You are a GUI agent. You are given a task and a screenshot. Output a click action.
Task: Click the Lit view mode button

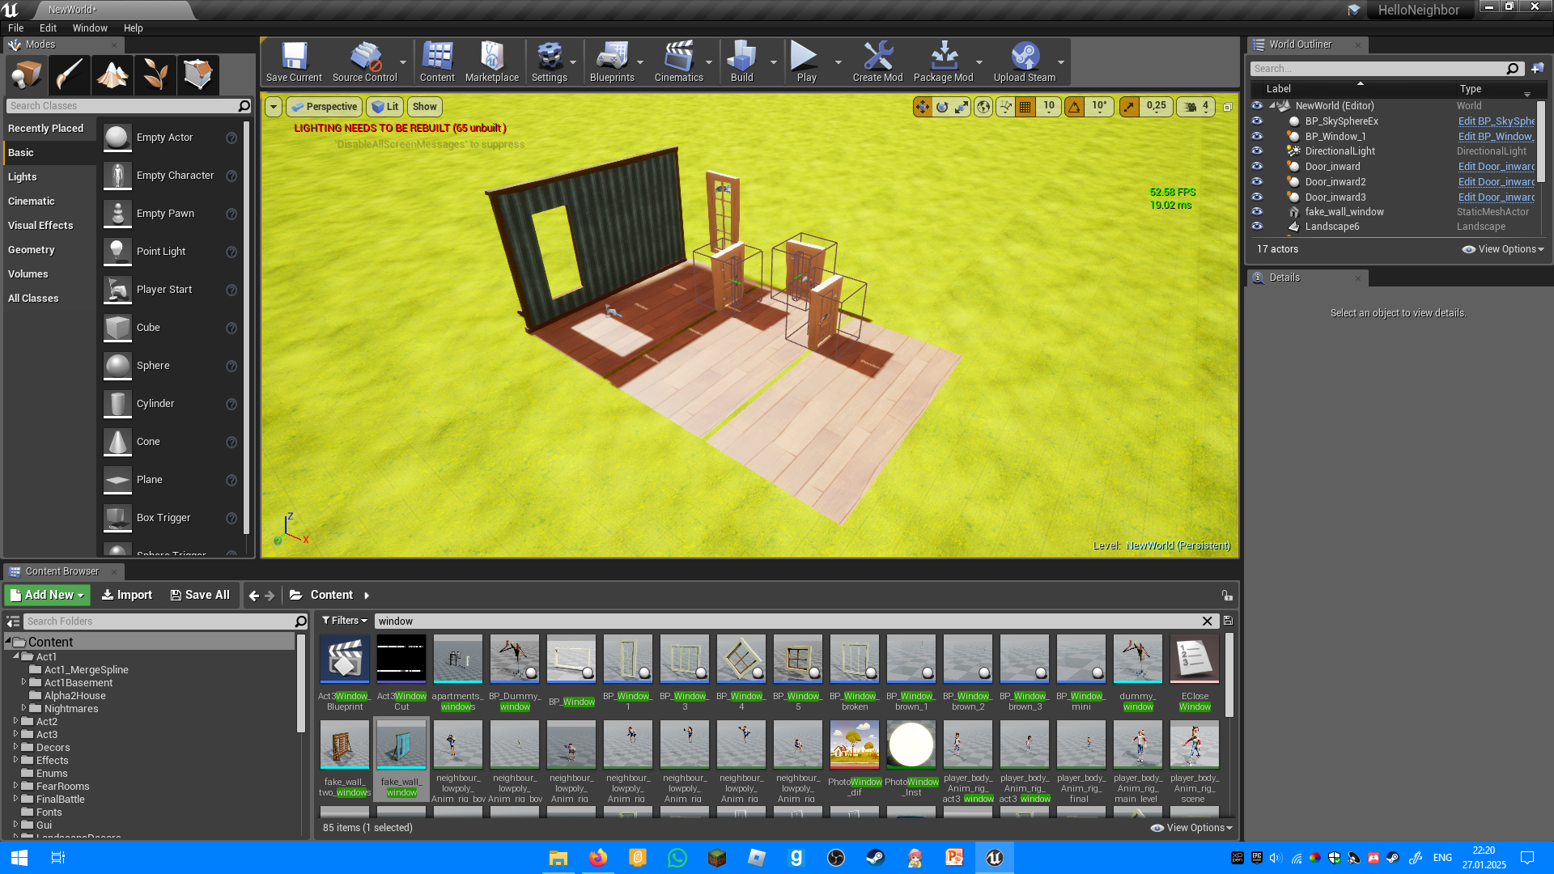pyautogui.click(x=384, y=107)
